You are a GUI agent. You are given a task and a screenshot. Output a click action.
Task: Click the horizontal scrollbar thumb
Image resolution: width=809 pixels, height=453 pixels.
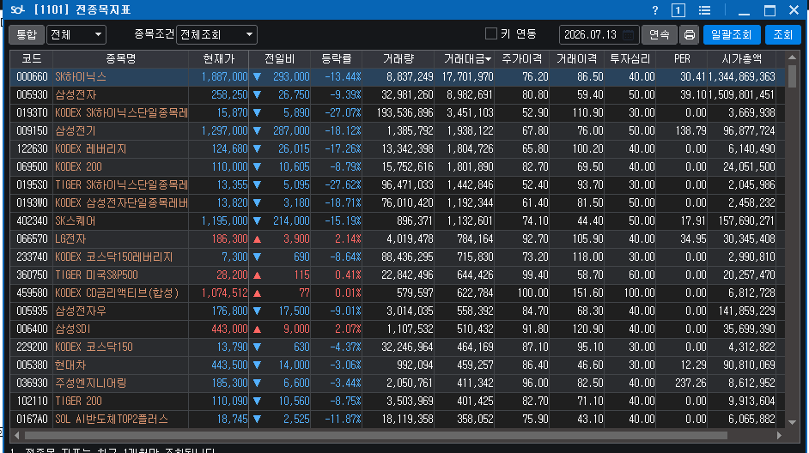click(375, 436)
